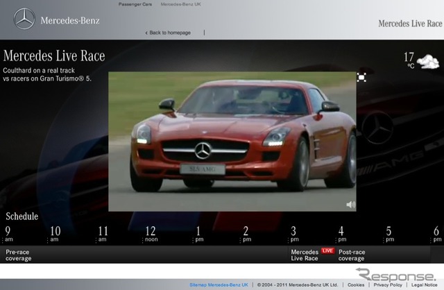Screen dimensions: 444x290
Task: Open Sitemap Mercedes-Benz UK link
Action: pos(219,285)
